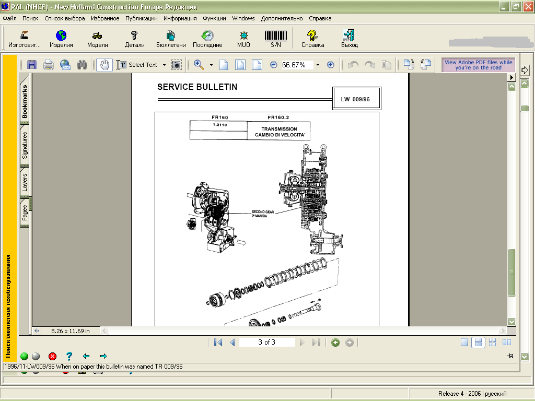Click the PDF vertical scrollbar thumb
Image resolution: width=535 pixels, height=401 pixels.
(511, 273)
